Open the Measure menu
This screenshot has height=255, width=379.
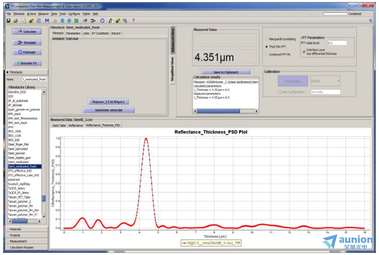44,14
